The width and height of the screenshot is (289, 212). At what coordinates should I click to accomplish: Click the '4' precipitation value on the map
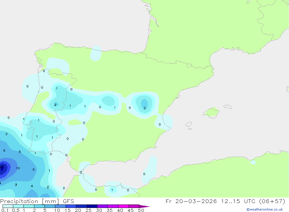tap(32, 186)
